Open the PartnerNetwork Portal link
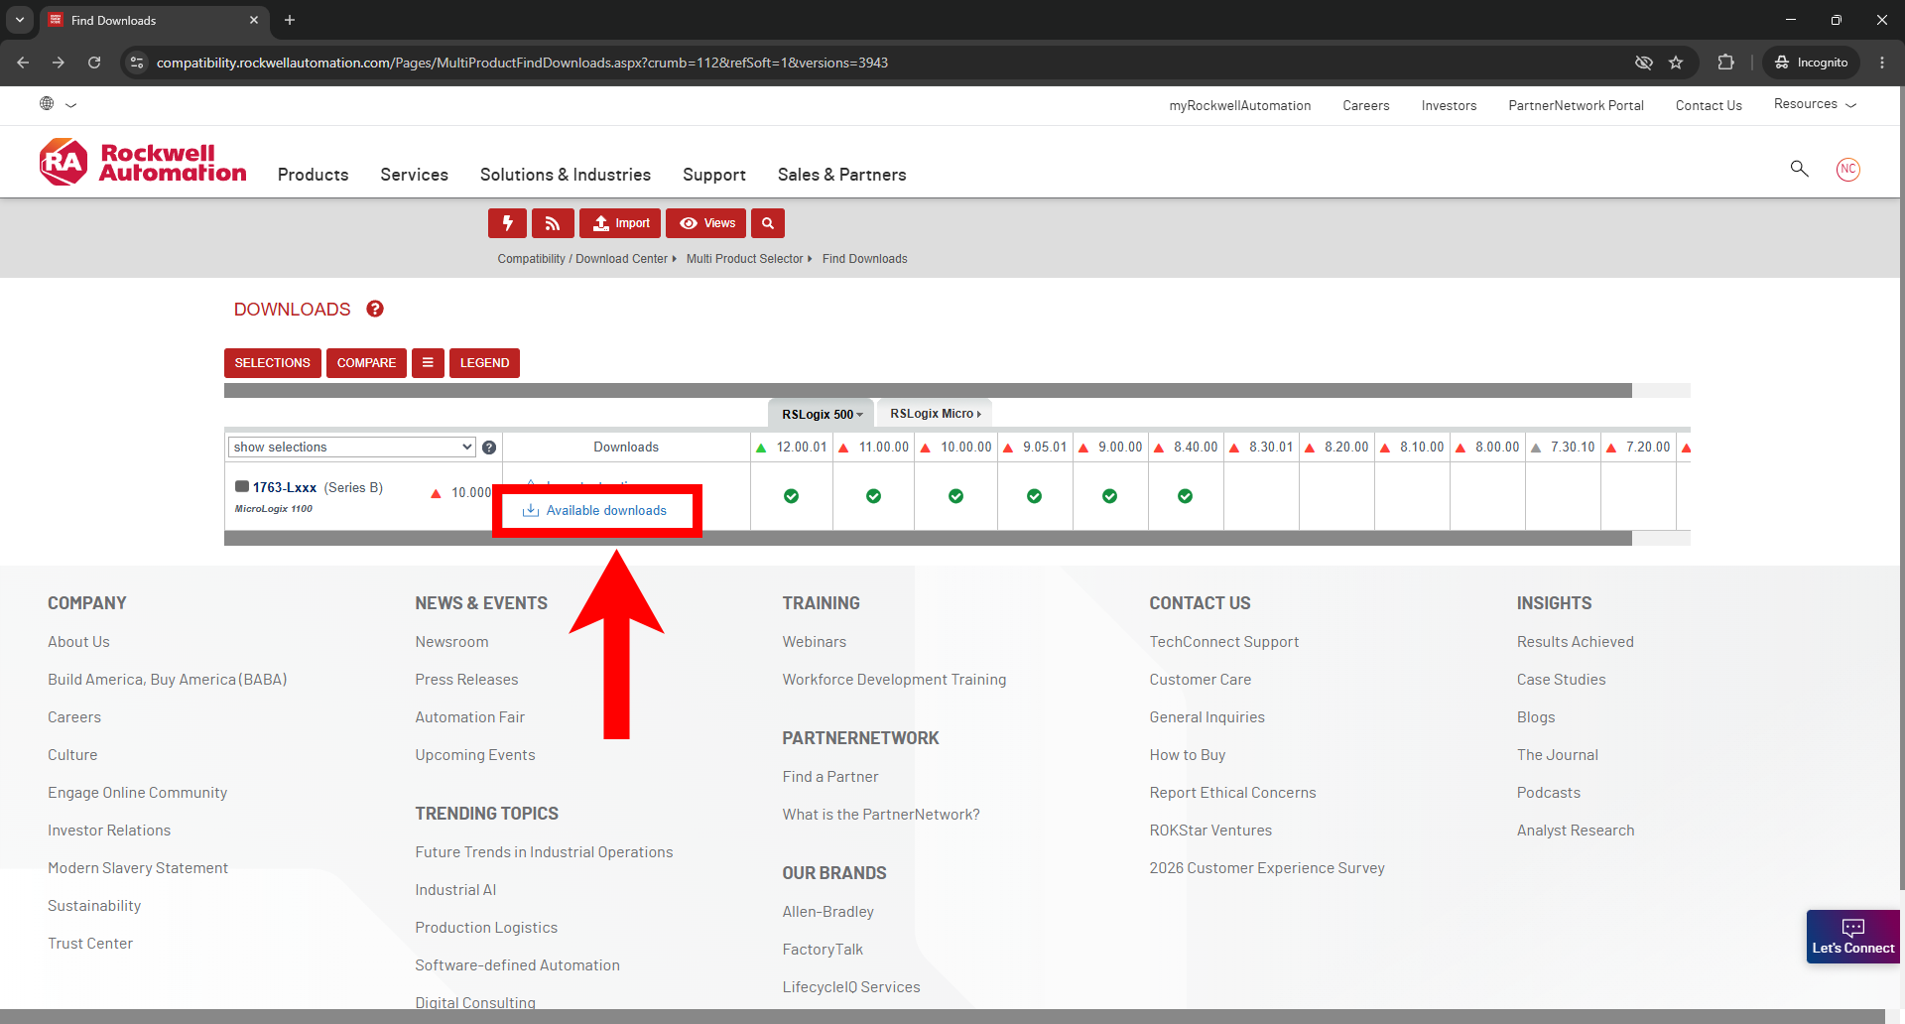The image size is (1905, 1024). click(1576, 105)
